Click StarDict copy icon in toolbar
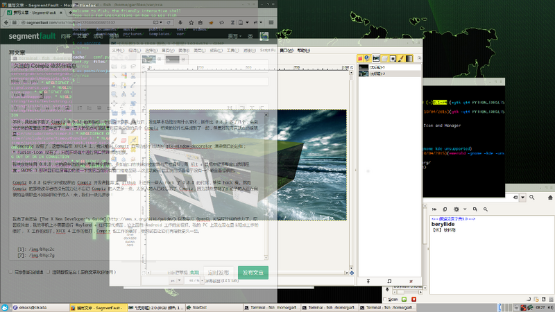 pyautogui.click(x=445, y=209)
